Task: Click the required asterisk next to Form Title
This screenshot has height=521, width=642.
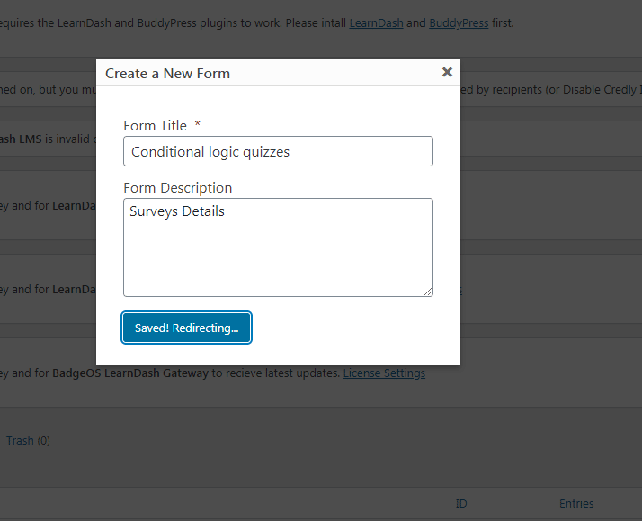Action: (197, 123)
